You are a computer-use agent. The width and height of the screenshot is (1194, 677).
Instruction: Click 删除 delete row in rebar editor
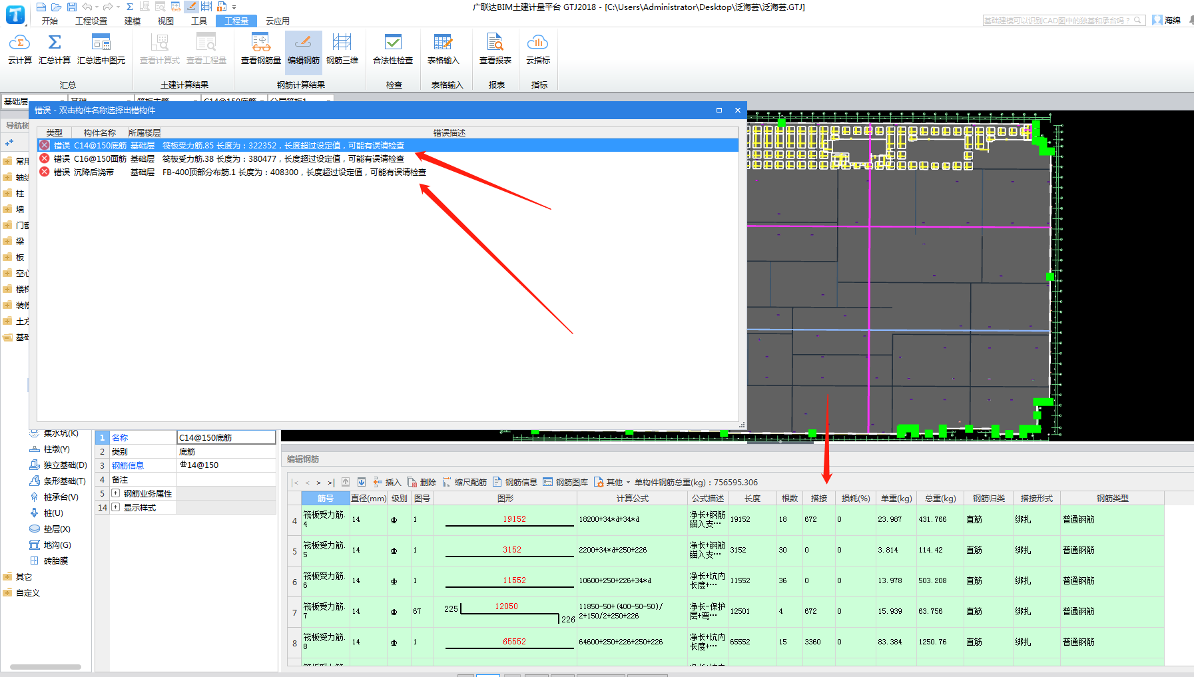422,482
